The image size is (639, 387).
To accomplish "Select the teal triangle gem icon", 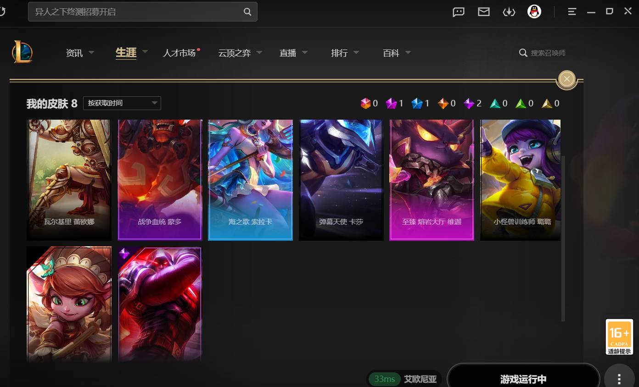I will pyautogui.click(x=495, y=104).
